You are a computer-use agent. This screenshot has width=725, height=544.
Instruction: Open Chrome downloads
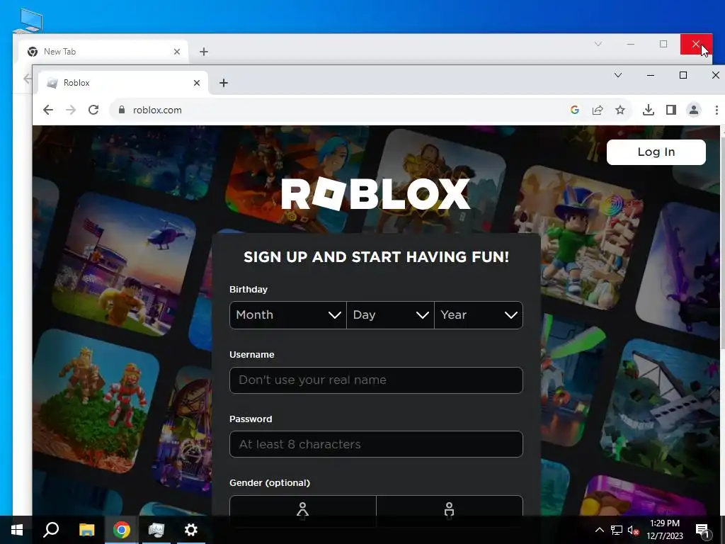(649, 110)
